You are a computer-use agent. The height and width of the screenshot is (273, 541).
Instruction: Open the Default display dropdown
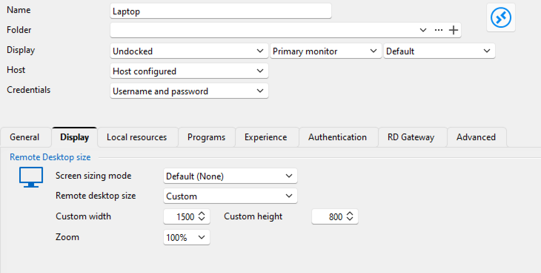439,51
